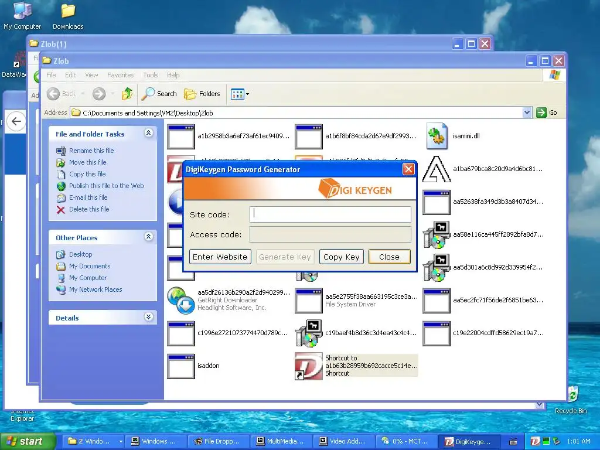This screenshot has height=450, width=600.
Task: Go to My Documents in Other Places
Action: (x=90, y=266)
